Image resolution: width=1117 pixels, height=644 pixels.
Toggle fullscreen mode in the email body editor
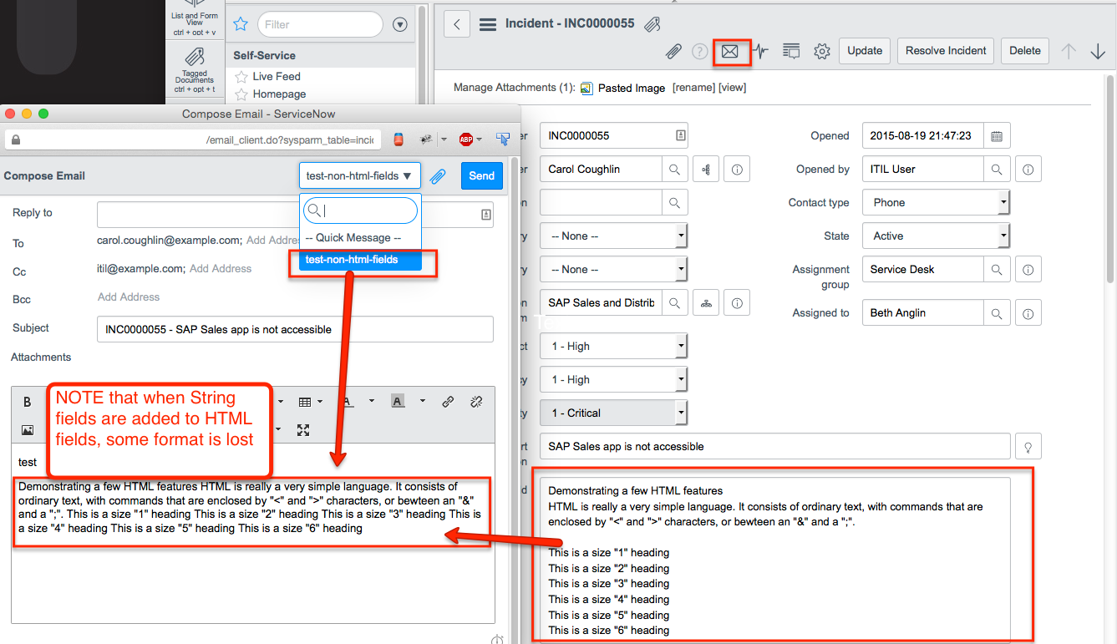click(304, 430)
